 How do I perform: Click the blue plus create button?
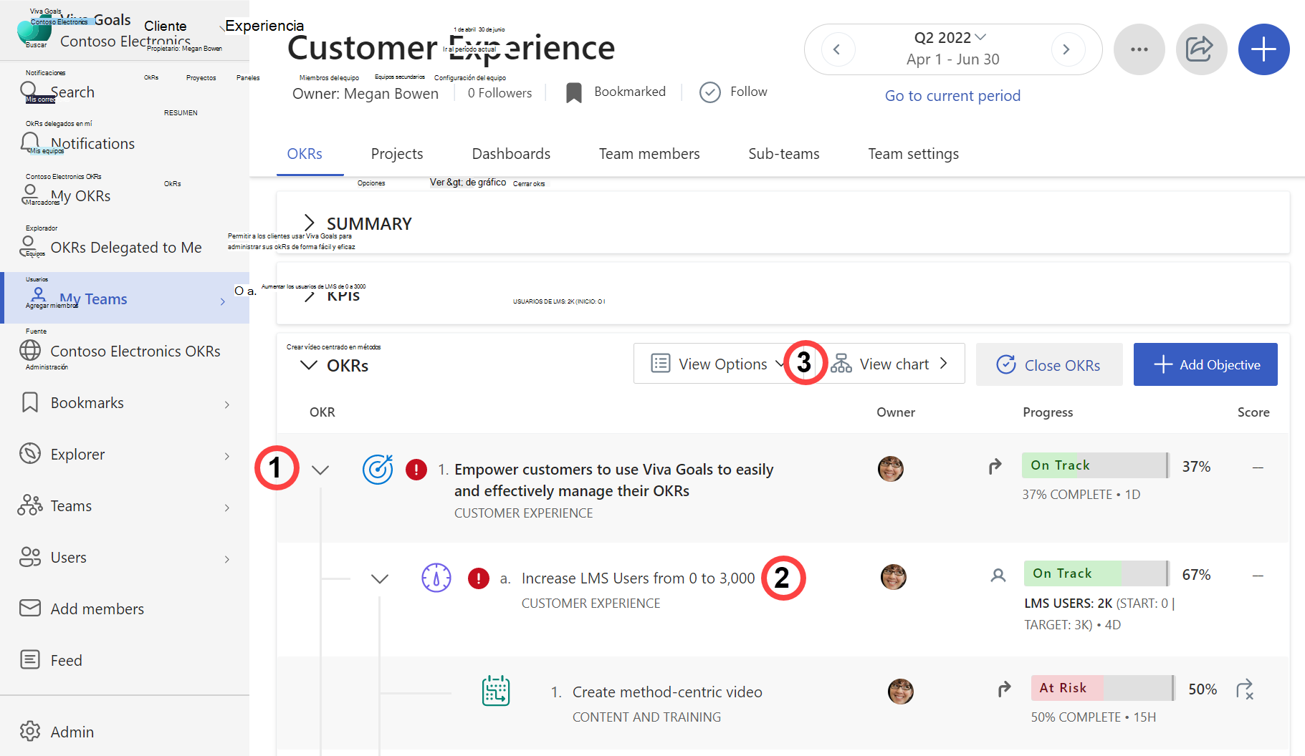pos(1263,49)
